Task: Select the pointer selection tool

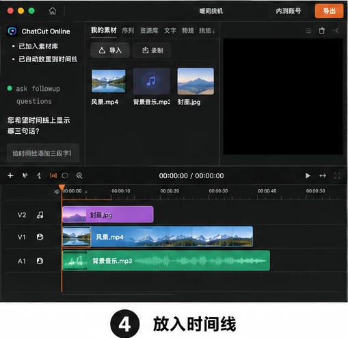Action: (x=25, y=175)
